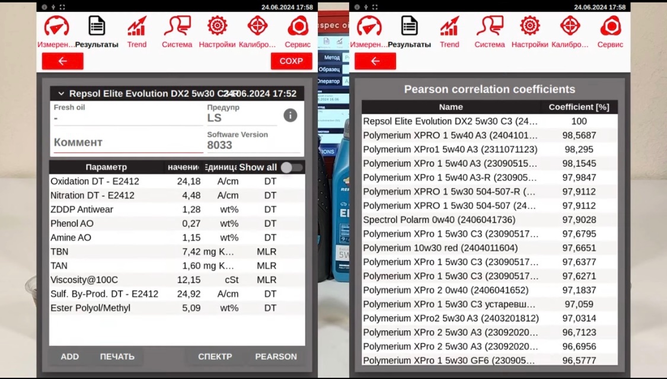Open Настройки gear in the Pearson panel
This screenshot has width=667, height=379.
coord(529,26)
